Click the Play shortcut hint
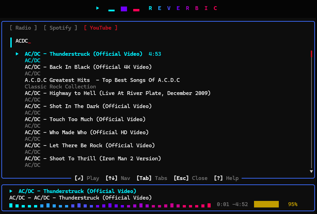This screenshot has width=317, height=214. 87,178
